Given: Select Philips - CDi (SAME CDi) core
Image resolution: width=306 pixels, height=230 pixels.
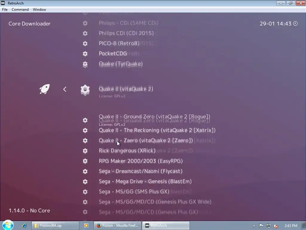Looking at the screenshot, I should click(x=128, y=23).
